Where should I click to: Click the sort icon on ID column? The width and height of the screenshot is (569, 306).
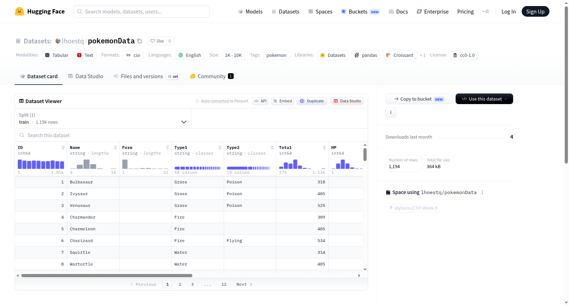pos(63,147)
